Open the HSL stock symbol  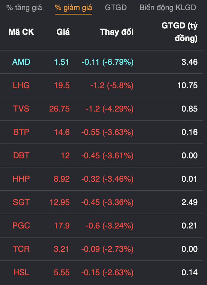(21, 272)
